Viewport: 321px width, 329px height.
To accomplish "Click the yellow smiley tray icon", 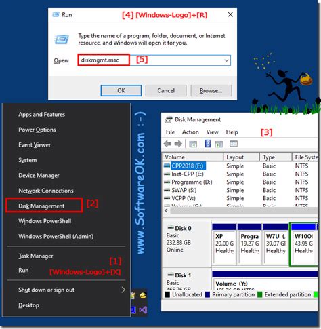I will click(x=143, y=295).
